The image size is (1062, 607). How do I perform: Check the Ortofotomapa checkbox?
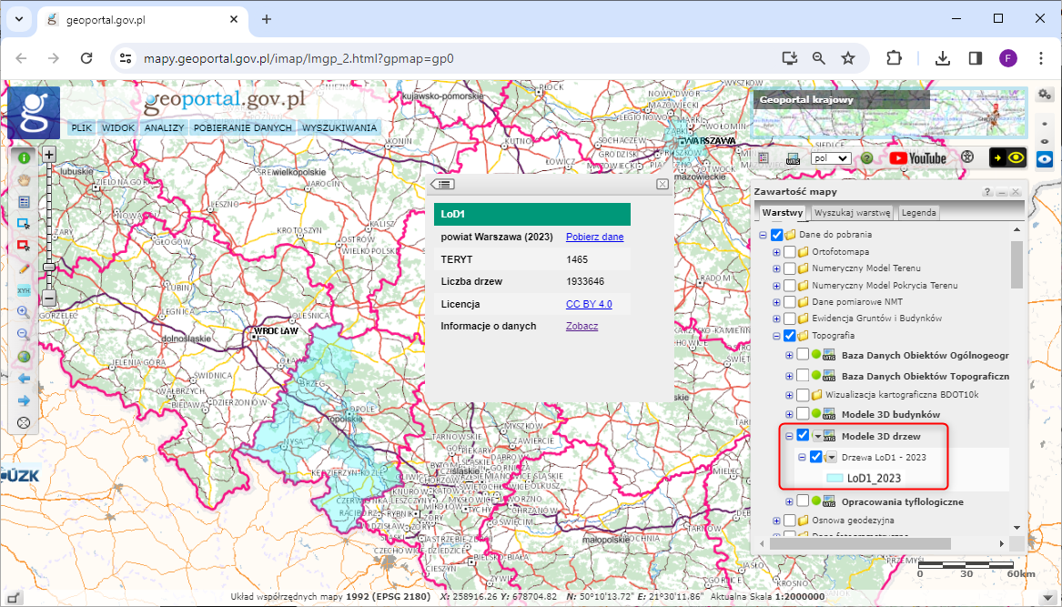[x=790, y=251]
